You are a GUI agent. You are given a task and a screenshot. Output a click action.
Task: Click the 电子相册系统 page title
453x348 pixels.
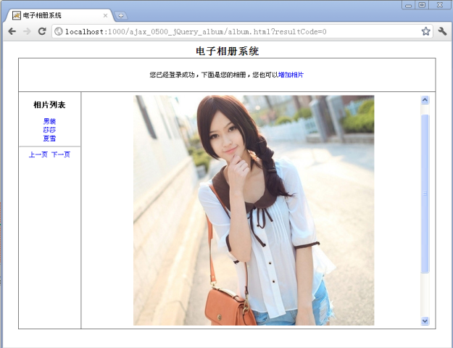pos(227,51)
